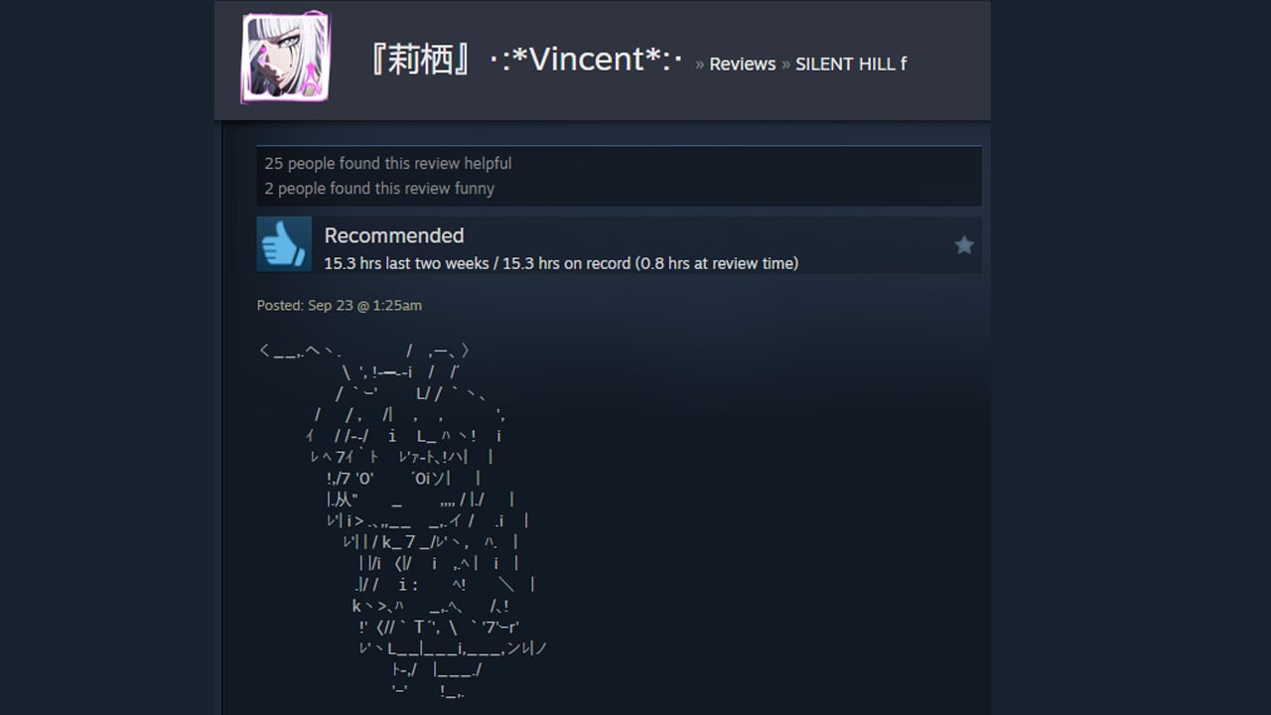Click the 15.3 hrs playtime record line
Screen dimensions: 1271x715
[x=561, y=263]
